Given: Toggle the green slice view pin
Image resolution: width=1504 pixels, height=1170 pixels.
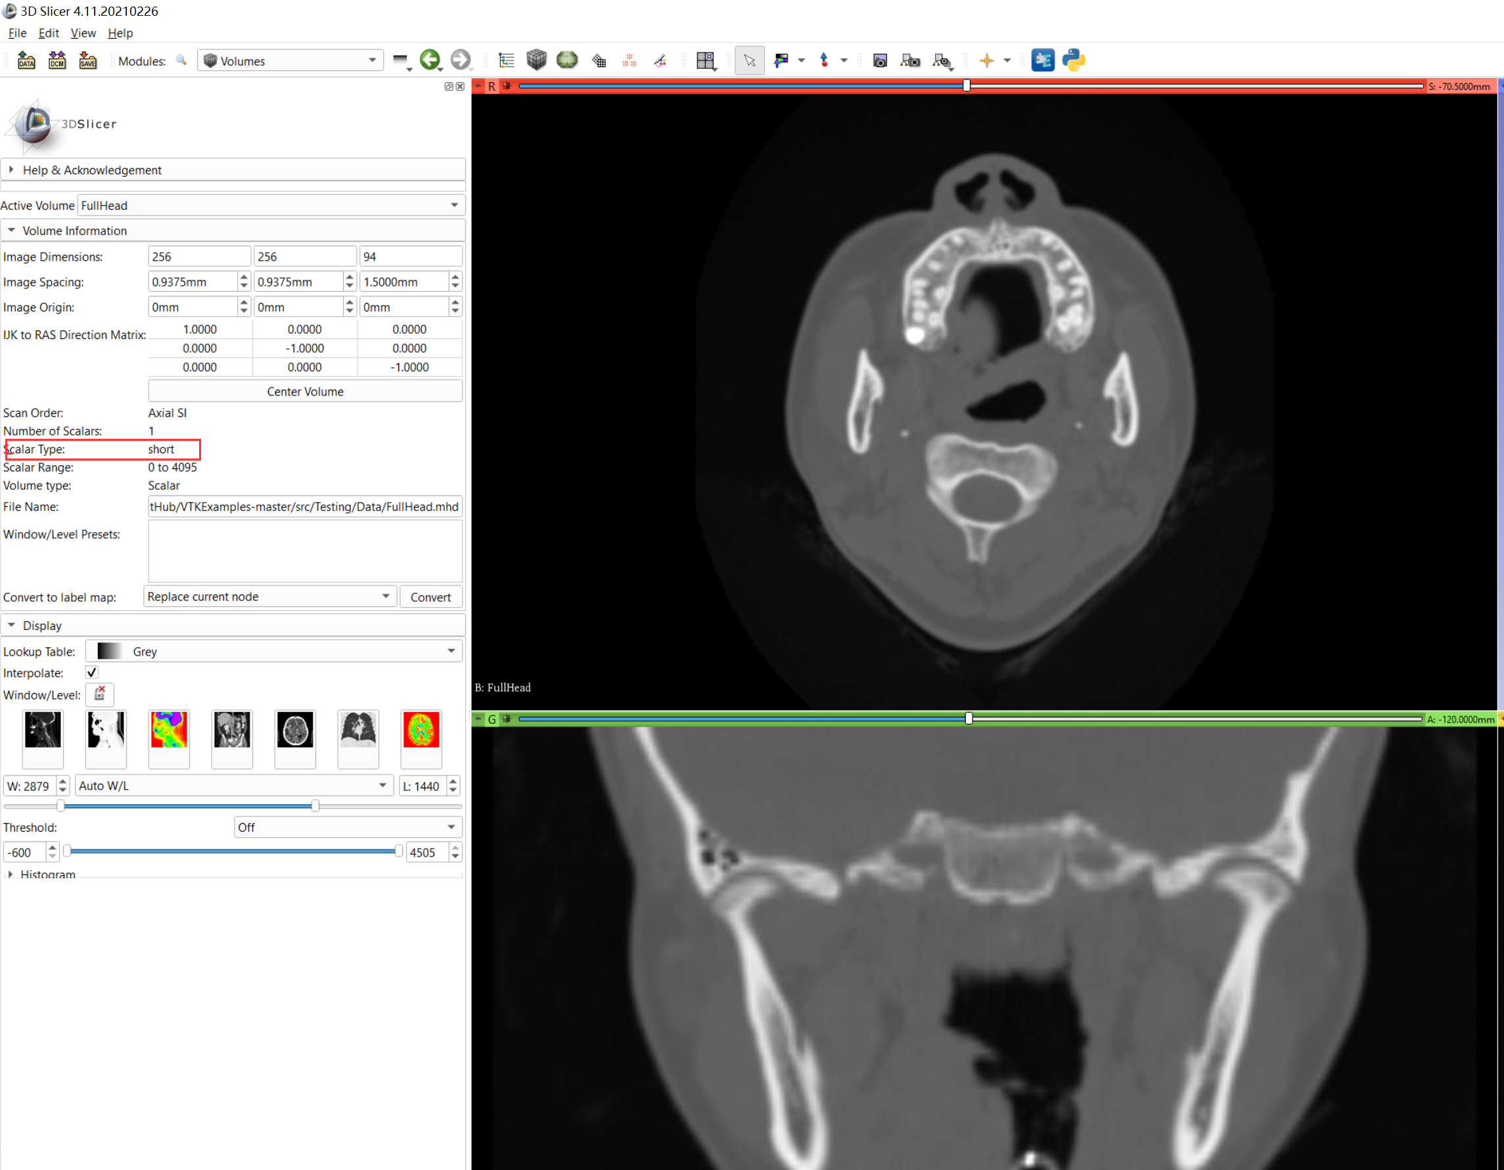Looking at the screenshot, I should 478,719.
